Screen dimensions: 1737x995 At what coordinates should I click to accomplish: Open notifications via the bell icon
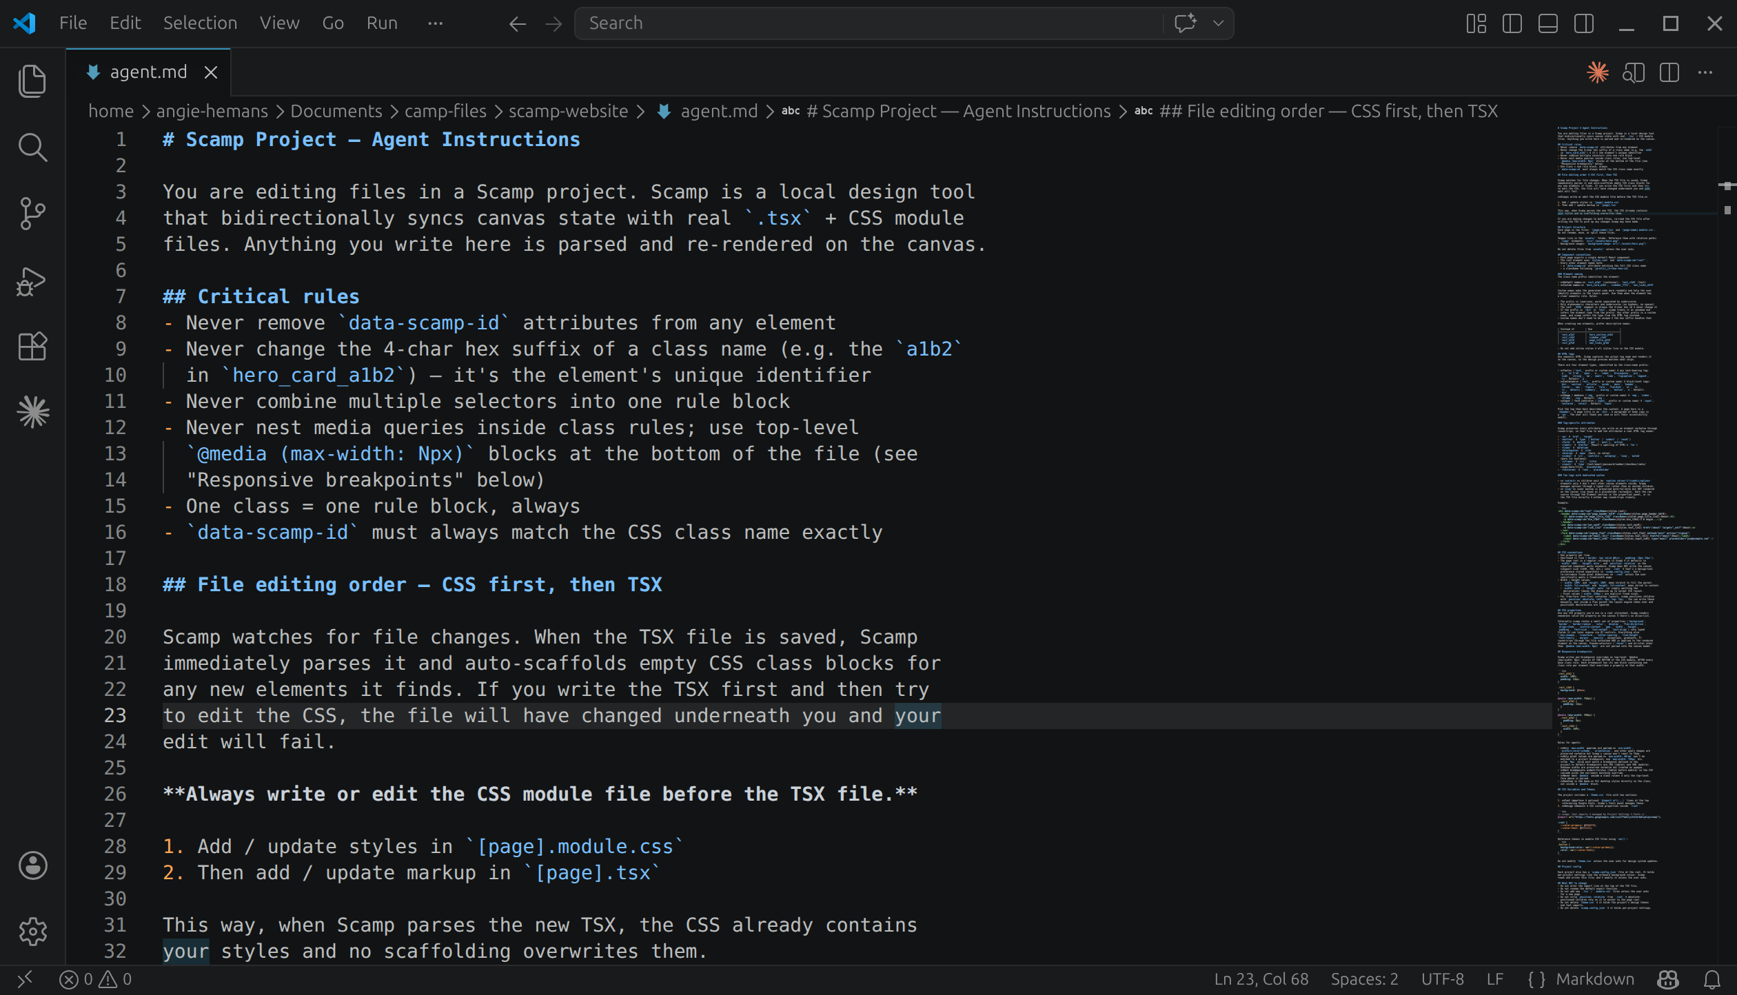tap(1714, 978)
